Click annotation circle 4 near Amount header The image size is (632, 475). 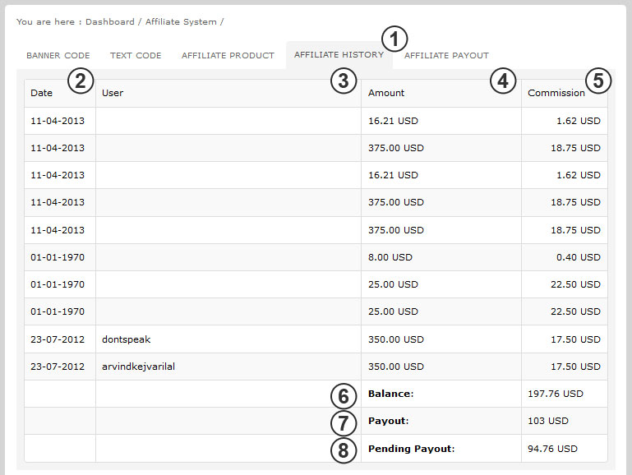point(503,81)
